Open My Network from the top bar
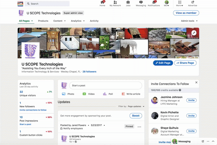217x145 pixels. point(115,4)
